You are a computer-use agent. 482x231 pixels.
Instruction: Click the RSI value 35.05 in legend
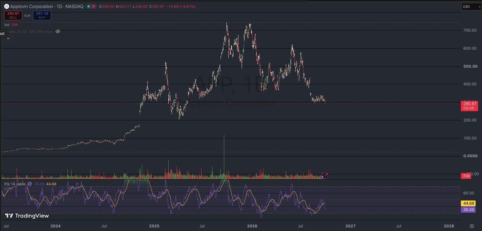[39, 184]
